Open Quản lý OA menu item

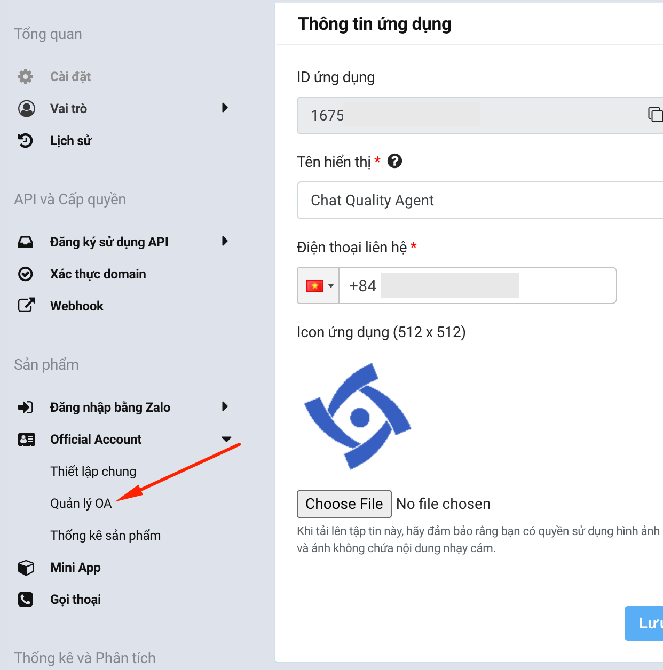click(x=81, y=504)
